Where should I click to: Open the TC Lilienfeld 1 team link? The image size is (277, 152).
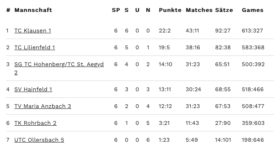coord(35,47)
